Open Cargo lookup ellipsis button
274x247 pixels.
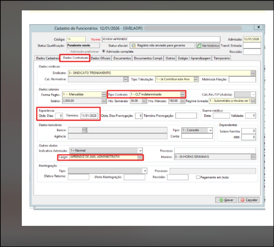click(139, 157)
